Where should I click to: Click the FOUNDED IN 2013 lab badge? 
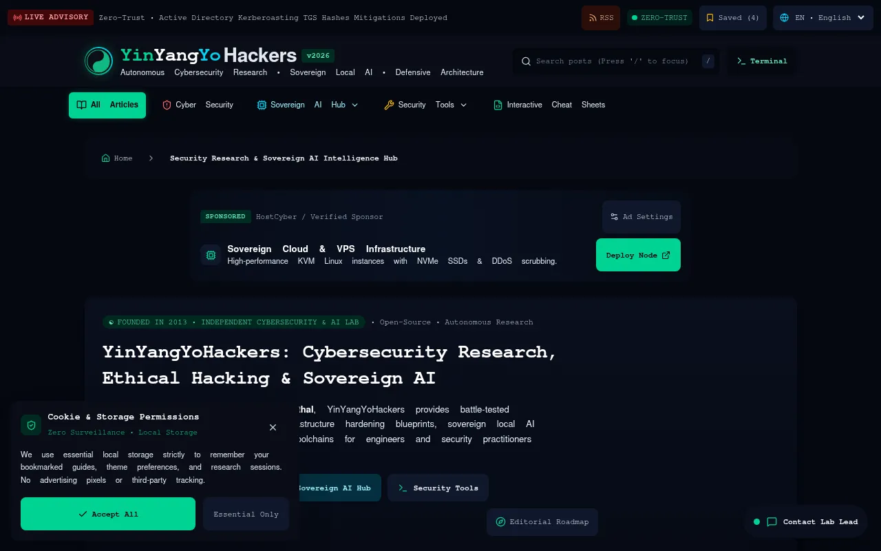[x=234, y=322]
